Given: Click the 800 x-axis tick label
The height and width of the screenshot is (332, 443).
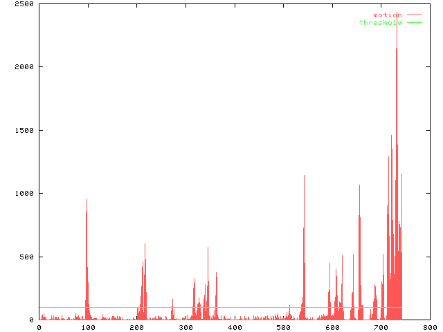Looking at the screenshot, I should 430,327.
